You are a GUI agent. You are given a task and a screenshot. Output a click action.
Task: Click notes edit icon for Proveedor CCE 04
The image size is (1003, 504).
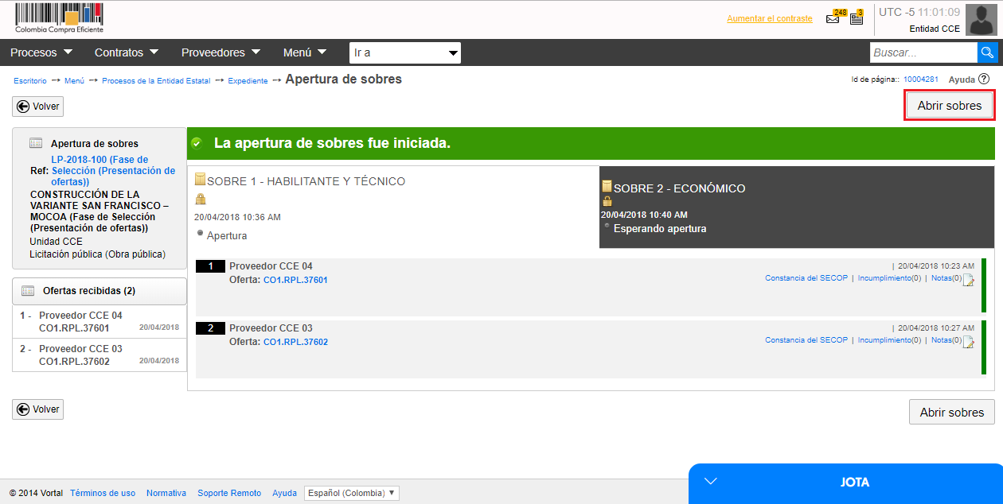(968, 280)
